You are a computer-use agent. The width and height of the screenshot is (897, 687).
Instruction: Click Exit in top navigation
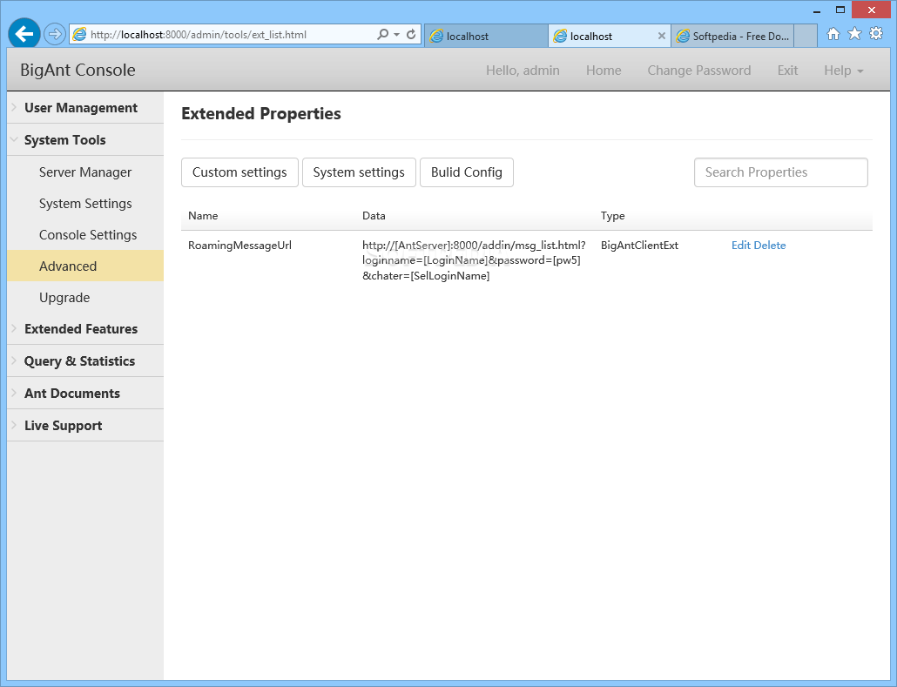tap(788, 71)
